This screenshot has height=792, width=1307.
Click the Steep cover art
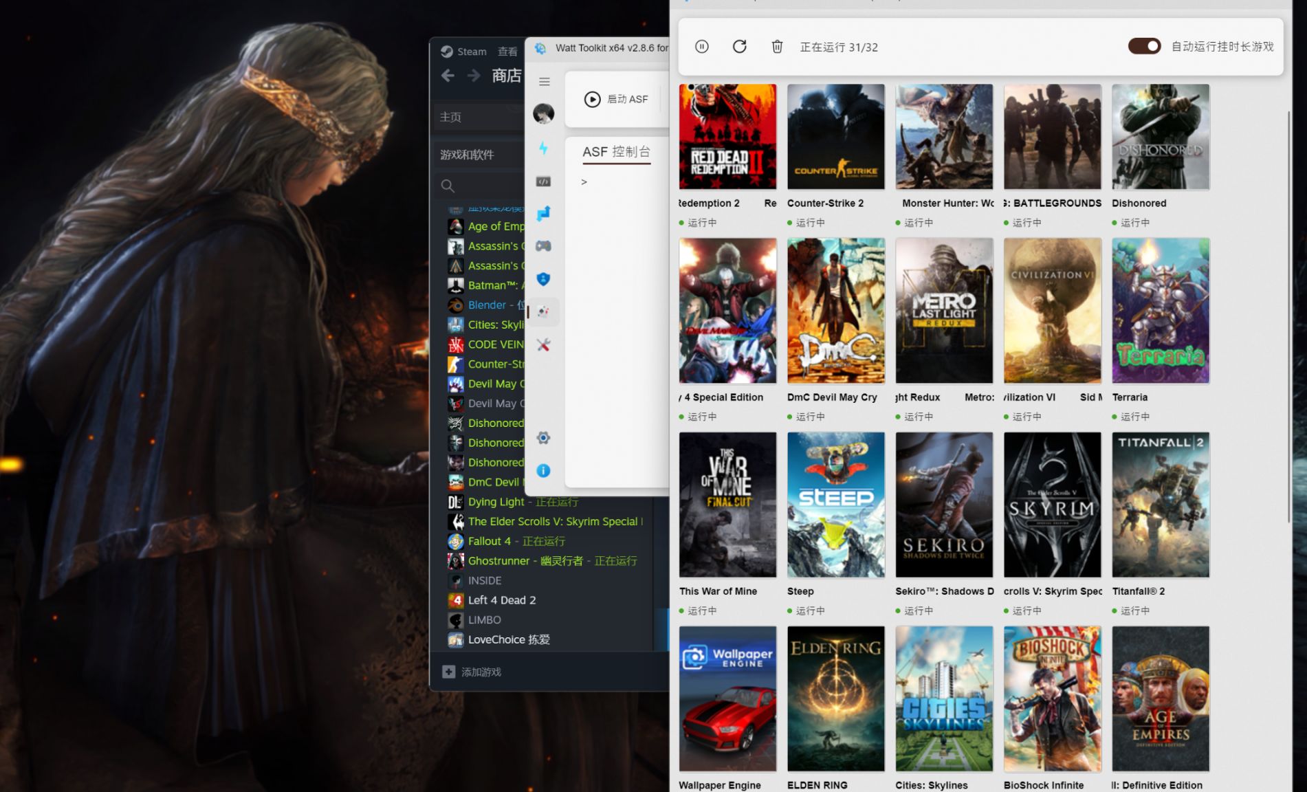coord(836,505)
